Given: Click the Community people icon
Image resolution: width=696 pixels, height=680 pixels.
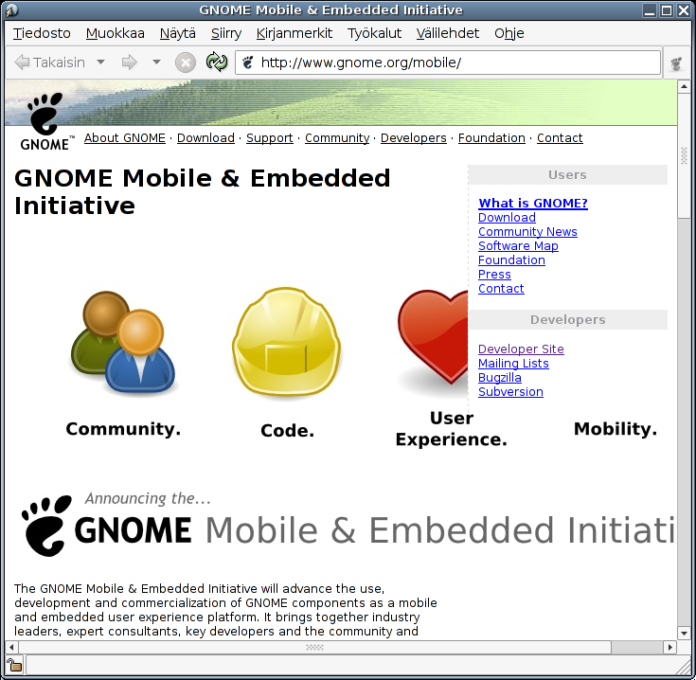Looking at the screenshot, I should (123, 342).
